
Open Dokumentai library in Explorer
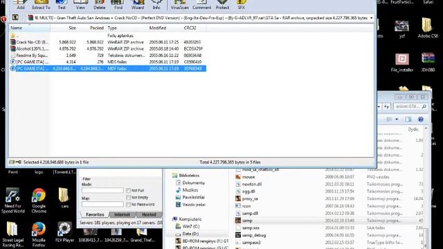click(x=190, y=183)
